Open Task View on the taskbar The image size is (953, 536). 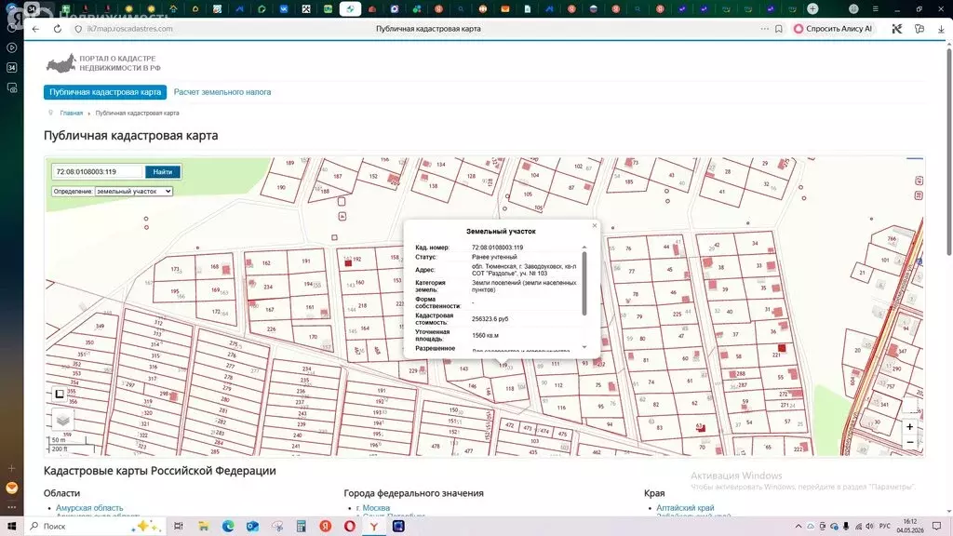[x=178, y=527]
